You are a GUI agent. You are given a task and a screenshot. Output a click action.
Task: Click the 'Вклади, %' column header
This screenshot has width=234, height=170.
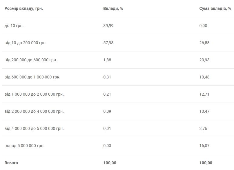pos(113,8)
